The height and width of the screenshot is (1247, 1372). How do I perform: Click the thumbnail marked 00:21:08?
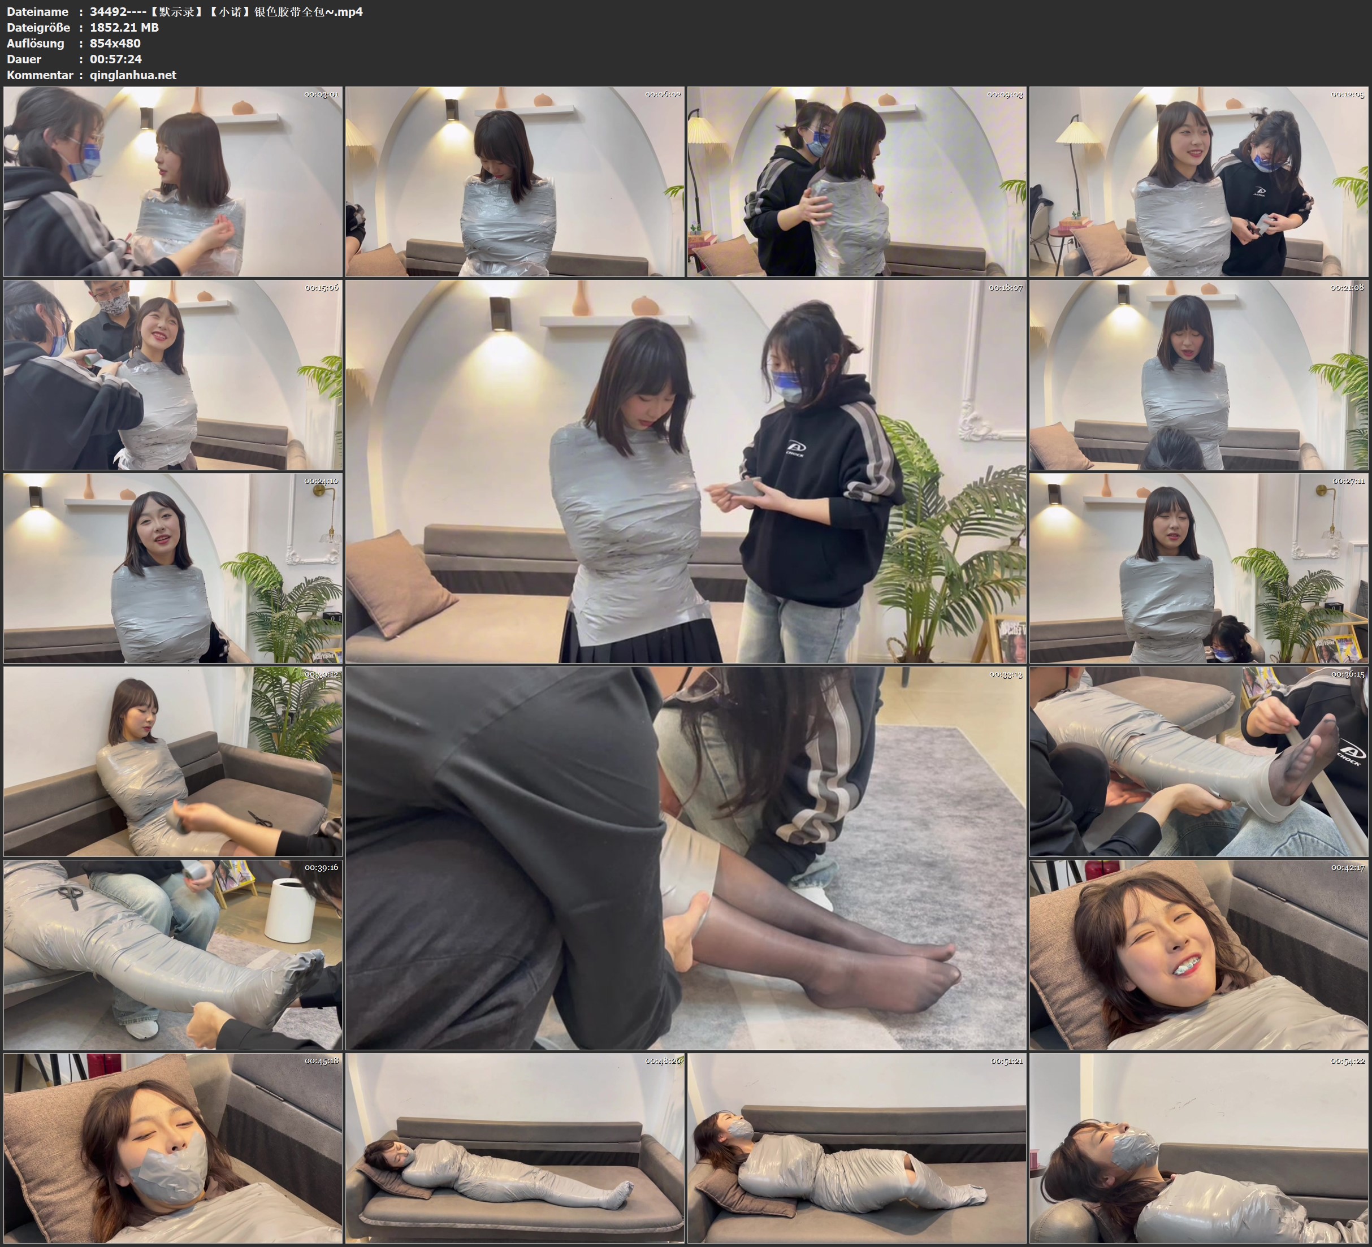click(1198, 374)
